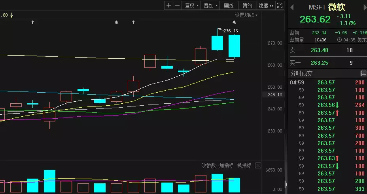Go to next stock with right arrow
The image size is (367, 194).
pos(363,8)
